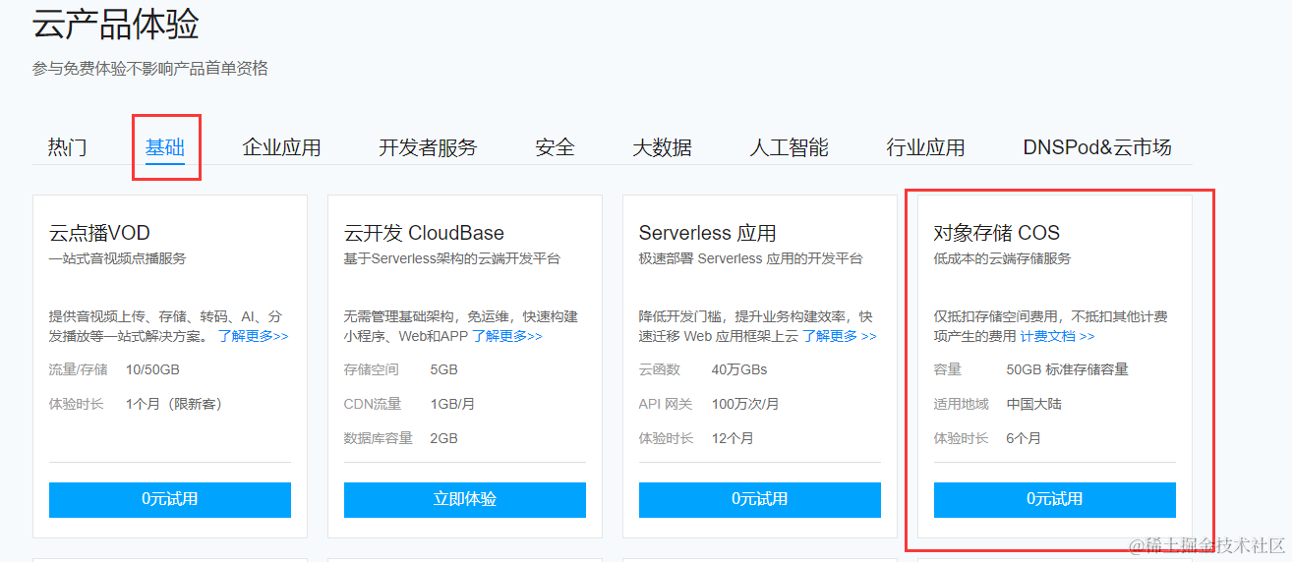Open 计费文档 link in COS card

(1057, 336)
